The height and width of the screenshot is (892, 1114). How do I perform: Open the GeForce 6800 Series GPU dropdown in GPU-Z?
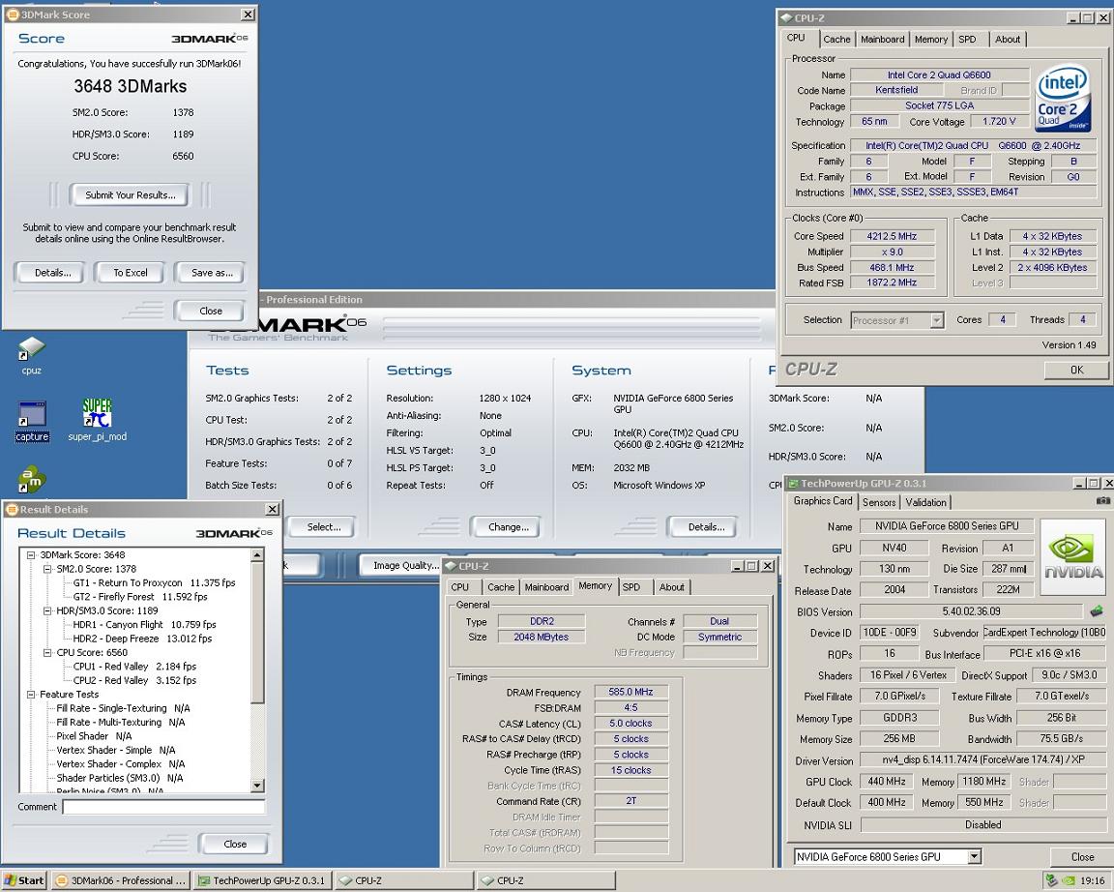[974, 856]
